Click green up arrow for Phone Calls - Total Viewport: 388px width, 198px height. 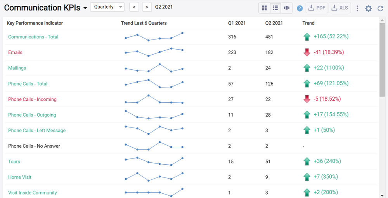click(307, 84)
